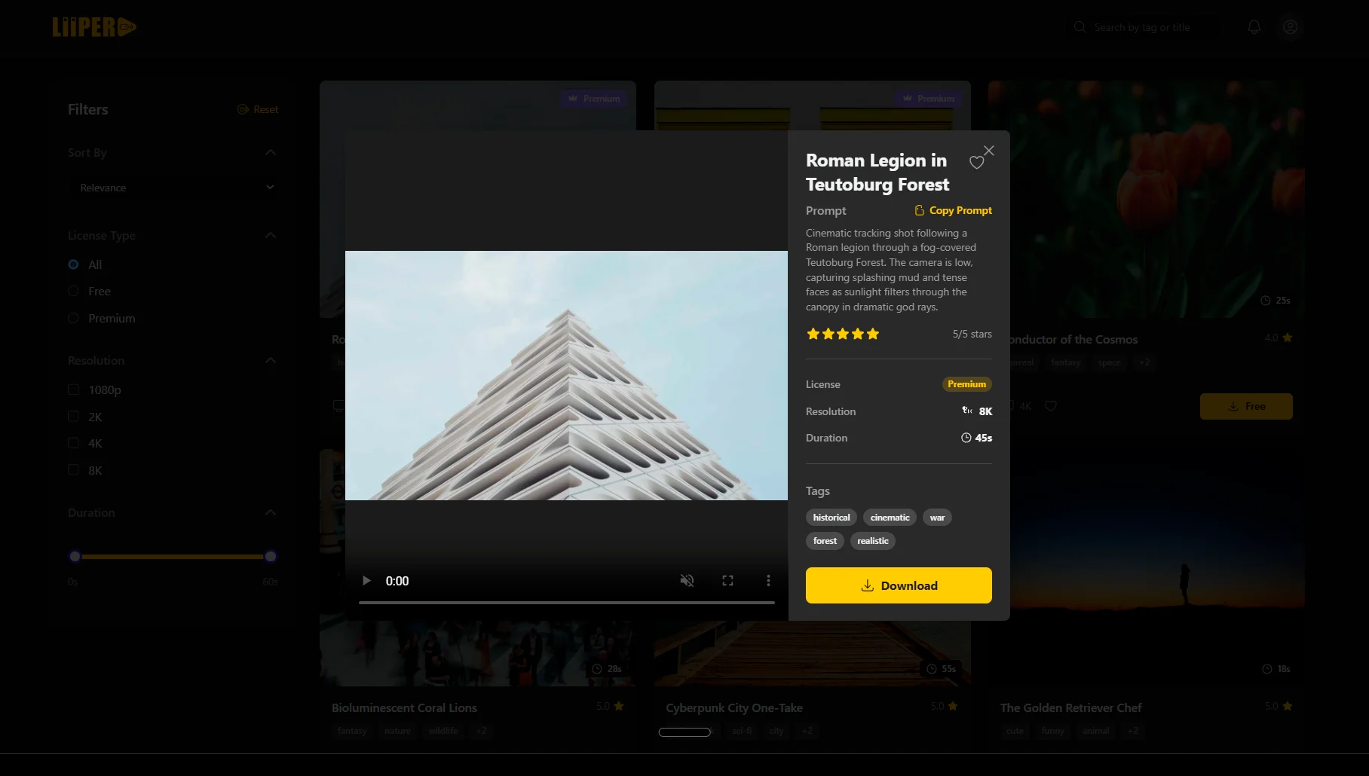Click the duration slider's right handle
Screen dimensions: 1369x776
271,557
